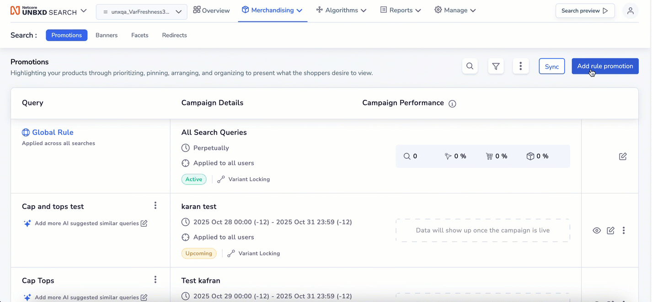Click Add rule promotion button
This screenshot has width=652, height=302.
click(x=605, y=66)
